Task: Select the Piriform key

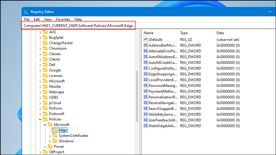Action: [56, 108]
